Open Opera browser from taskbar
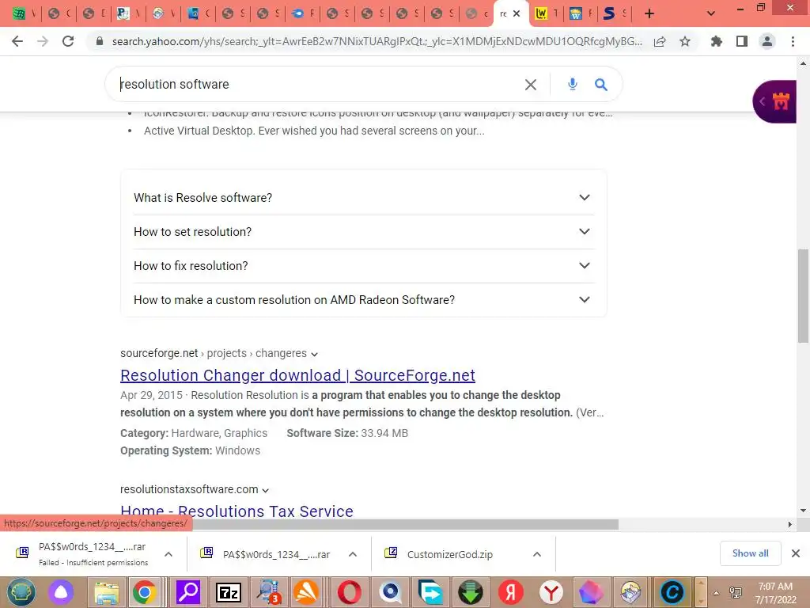 coord(349,592)
